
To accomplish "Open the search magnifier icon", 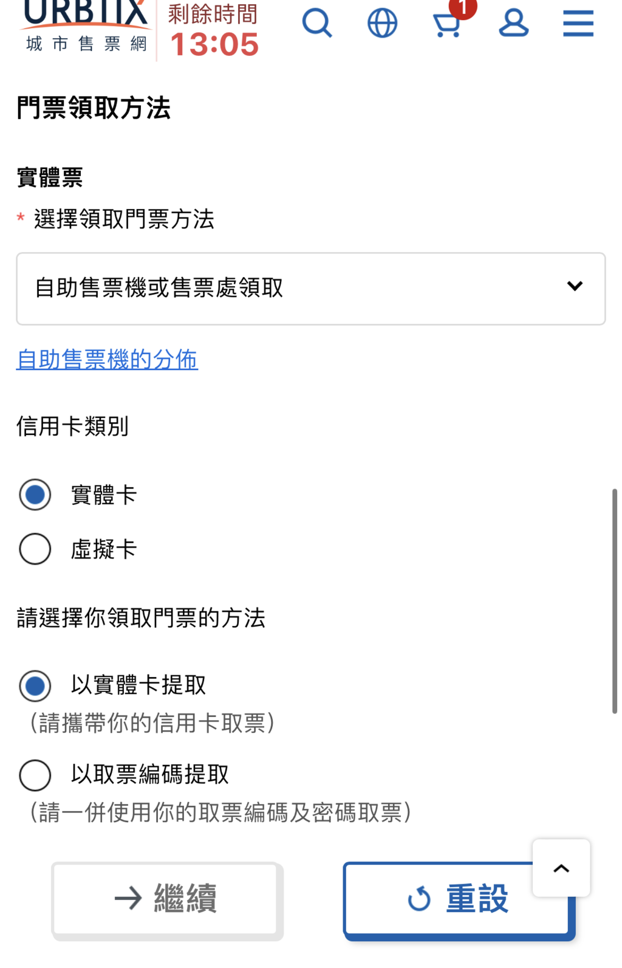I will tap(317, 24).
